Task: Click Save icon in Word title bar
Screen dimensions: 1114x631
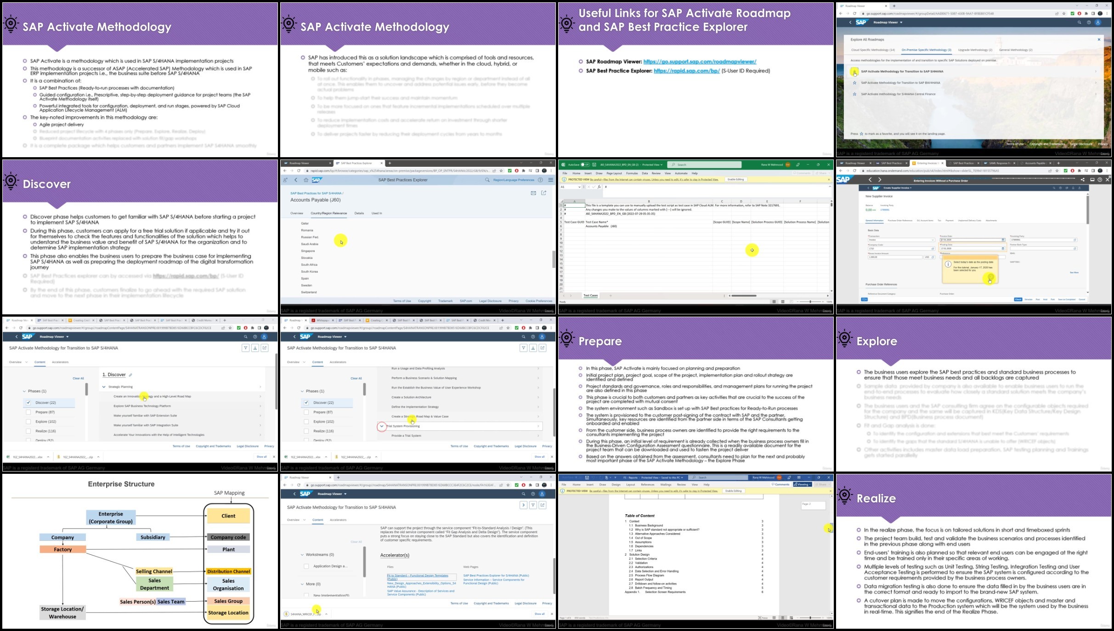Action: (x=587, y=478)
